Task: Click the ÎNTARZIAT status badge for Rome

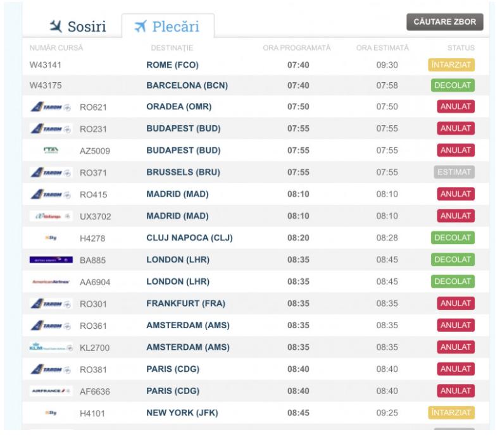Action: [x=451, y=65]
